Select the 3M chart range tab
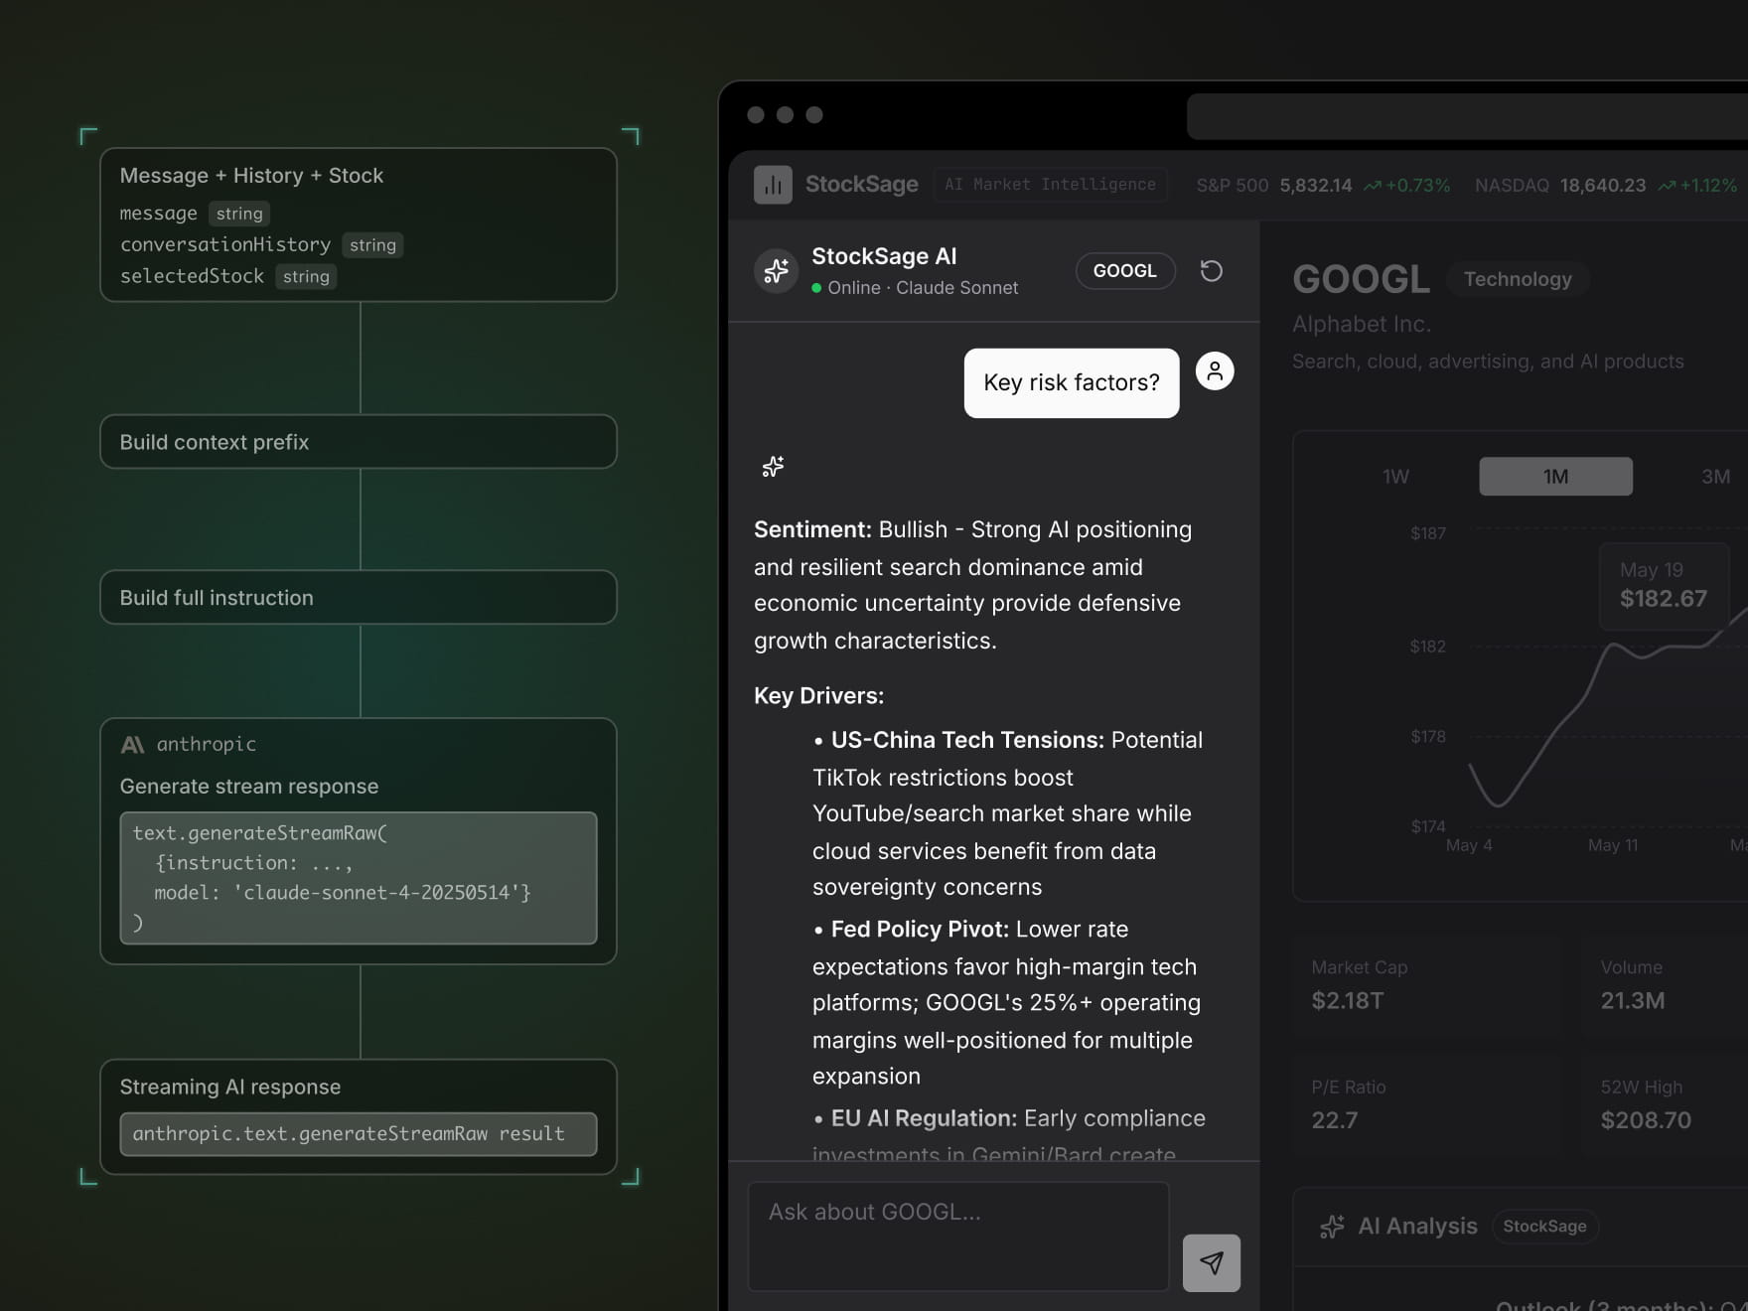This screenshot has height=1311, width=1748. tap(1715, 477)
